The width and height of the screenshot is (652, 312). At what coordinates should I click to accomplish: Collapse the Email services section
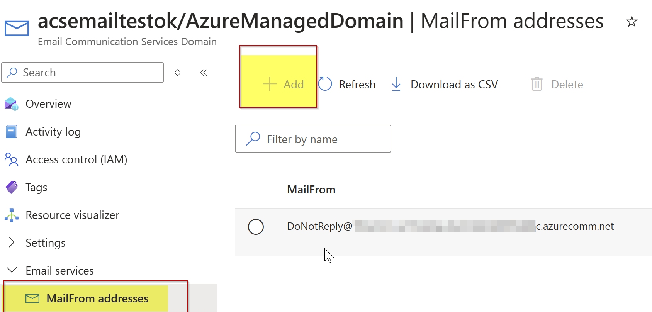(x=12, y=270)
